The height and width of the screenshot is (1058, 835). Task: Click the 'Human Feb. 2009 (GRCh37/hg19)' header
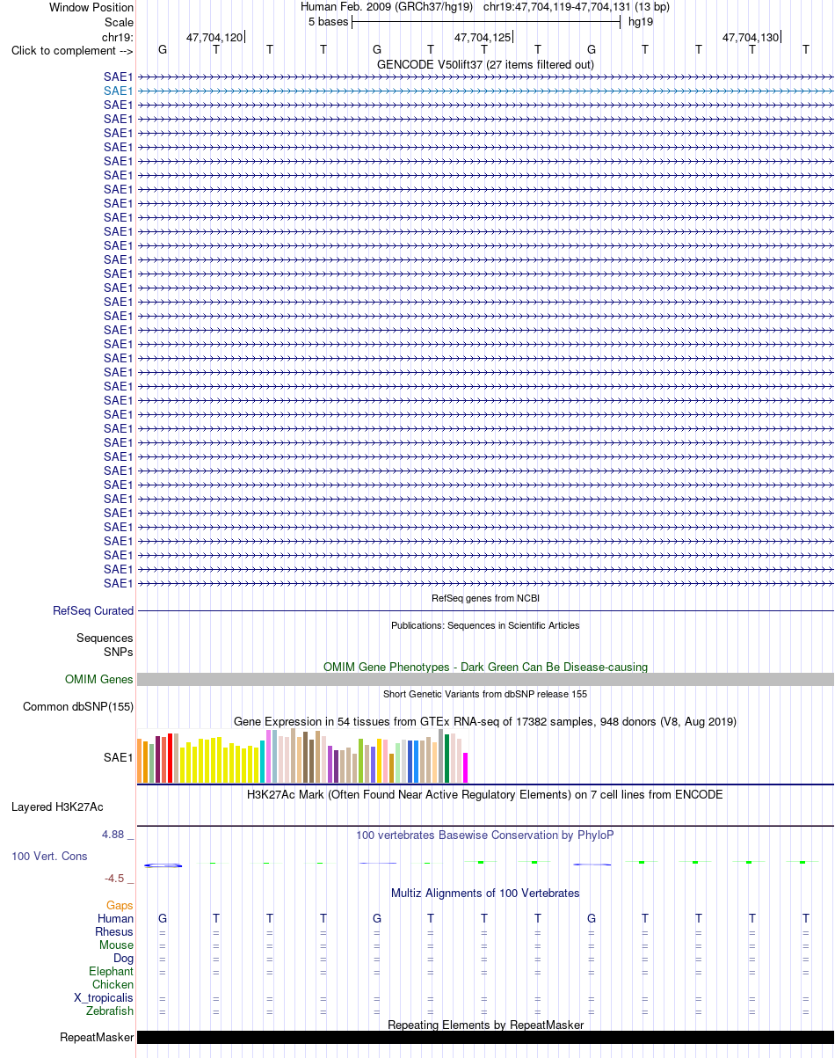pos(387,7)
